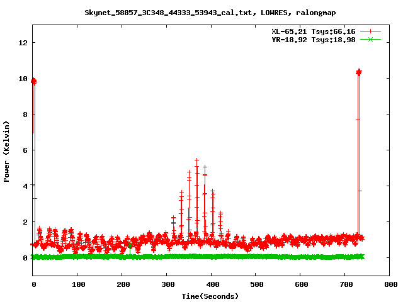Click the Power (Kelvin) y-axis label
Screen dimensions: 403x302
(x=6, y=152)
